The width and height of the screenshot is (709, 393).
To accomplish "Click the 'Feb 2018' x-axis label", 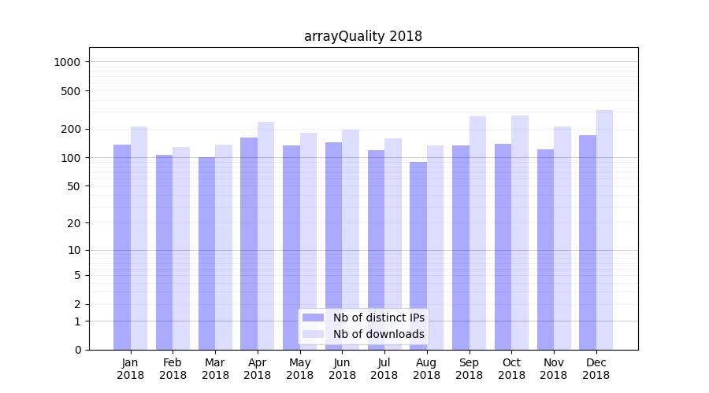I will point(173,369).
